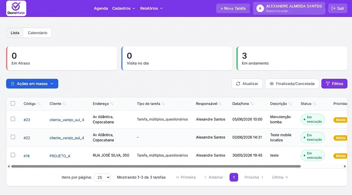Image resolution: width=352 pixels, height=195 pixels.
Task: Open items per page selector
Action: (102, 177)
